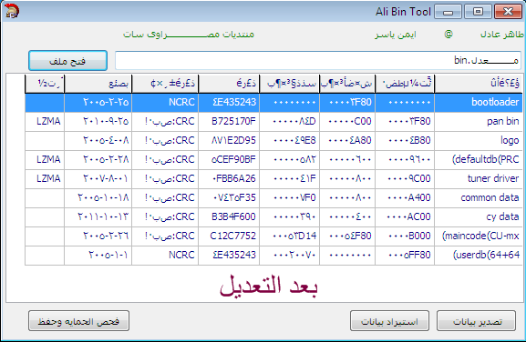Select the bootloader row

tap(273, 102)
